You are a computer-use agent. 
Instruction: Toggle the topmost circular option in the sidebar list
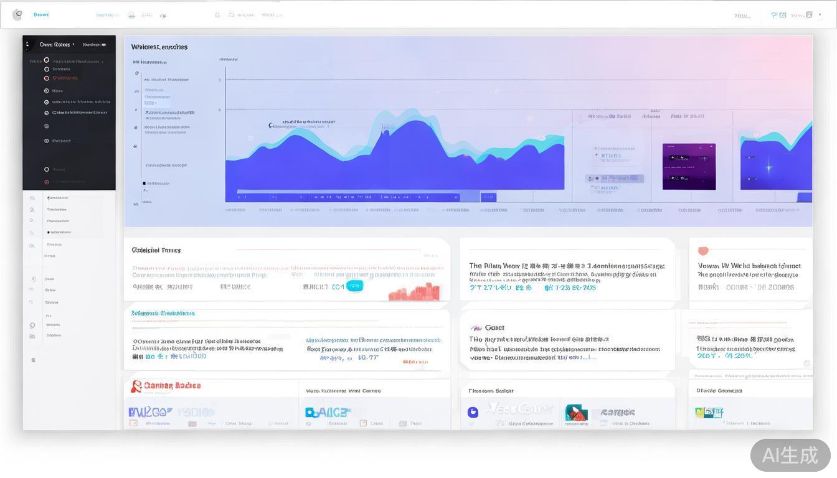pyautogui.click(x=47, y=60)
